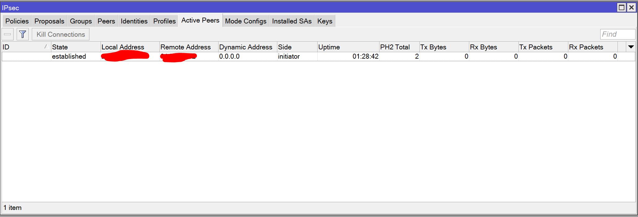Sort by the Uptime column header

pos(348,47)
